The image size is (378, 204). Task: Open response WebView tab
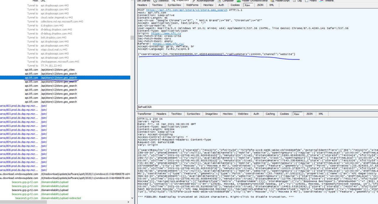click(243, 114)
